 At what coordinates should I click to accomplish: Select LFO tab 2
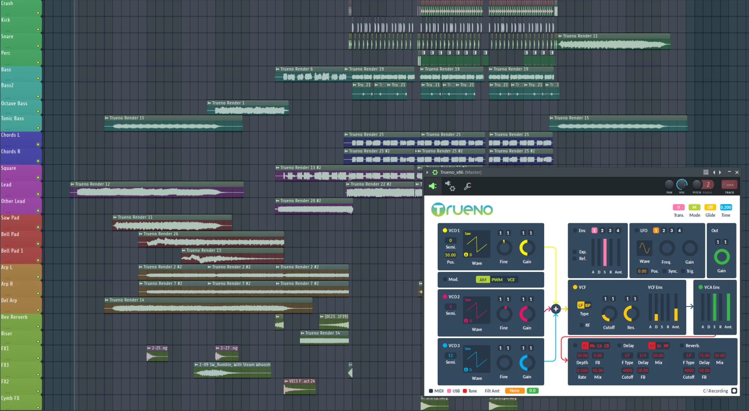(664, 230)
